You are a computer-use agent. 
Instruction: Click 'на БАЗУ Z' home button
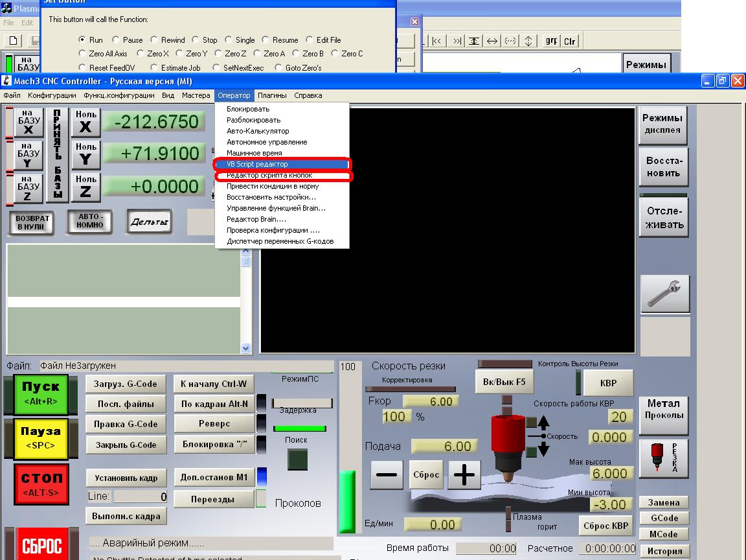(x=28, y=188)
